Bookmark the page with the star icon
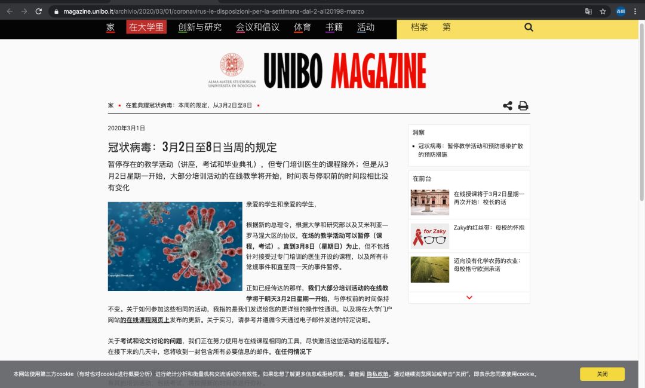Screen dimensions: 645x388 (603, 11)
